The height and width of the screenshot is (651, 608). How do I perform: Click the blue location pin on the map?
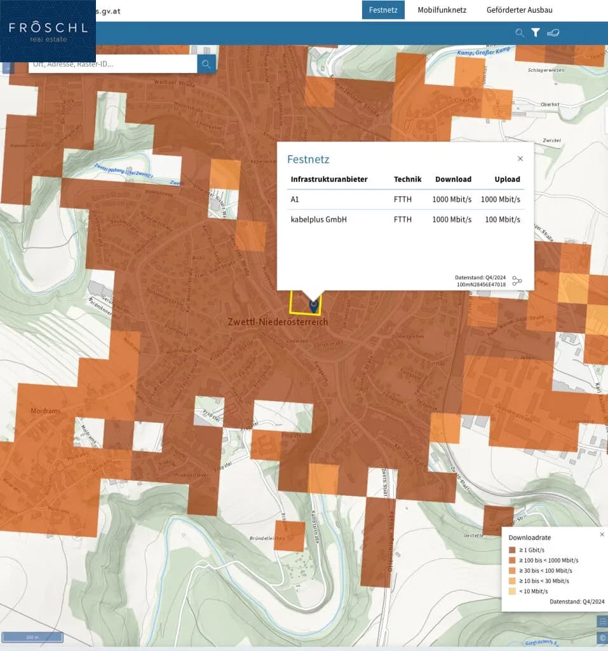314,305
